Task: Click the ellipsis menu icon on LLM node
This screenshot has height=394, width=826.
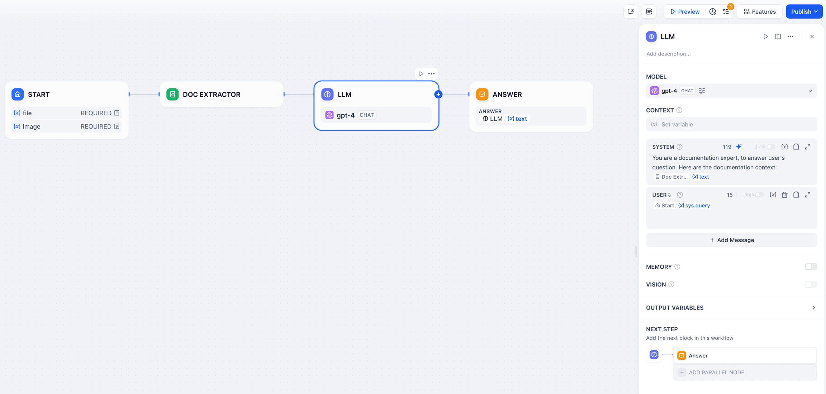Action: (431, 74)
